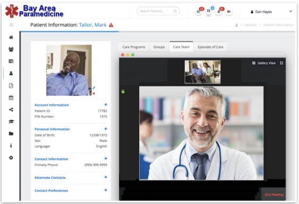Open the share sidebar icon

(x=11, y=110)
